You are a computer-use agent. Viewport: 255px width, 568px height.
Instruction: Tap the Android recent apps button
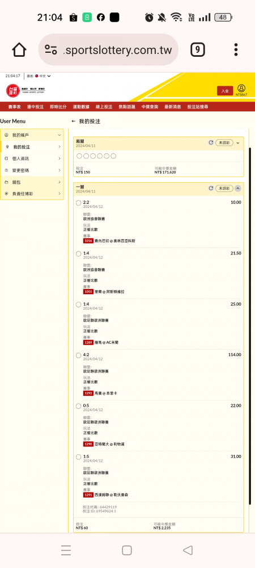66,550
